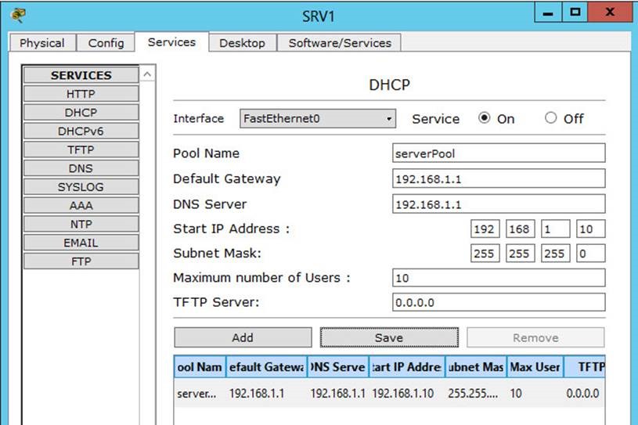Maximize the SRV1 window

click(x=575, y=13)
